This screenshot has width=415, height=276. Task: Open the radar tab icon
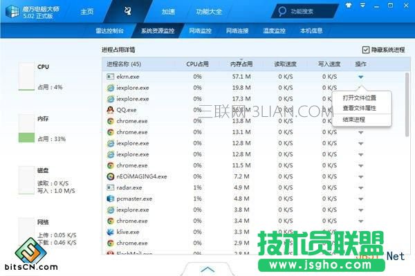127,11
